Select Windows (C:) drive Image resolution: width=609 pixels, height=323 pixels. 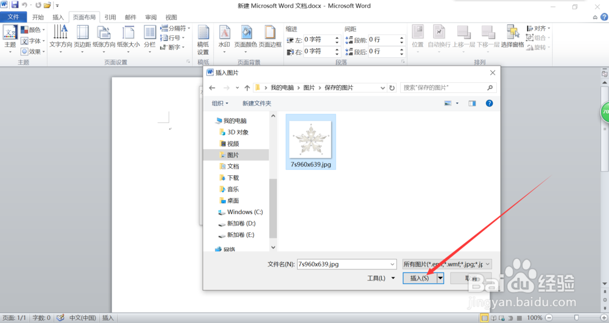click(x=245, y=212)
